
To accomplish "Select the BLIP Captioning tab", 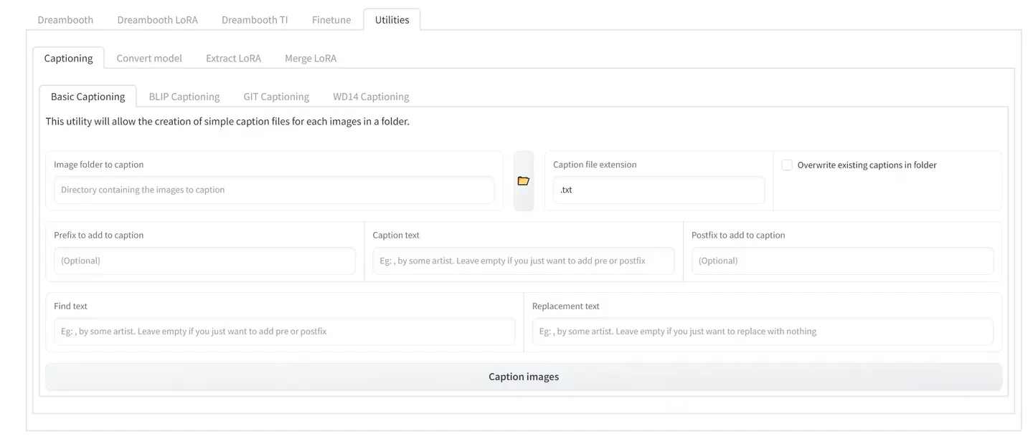I will pos(184,97).
